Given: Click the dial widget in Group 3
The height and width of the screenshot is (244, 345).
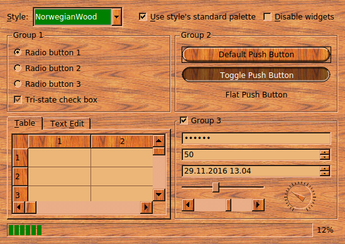Looking at the screenshot, I should click(x=300, y=196).
